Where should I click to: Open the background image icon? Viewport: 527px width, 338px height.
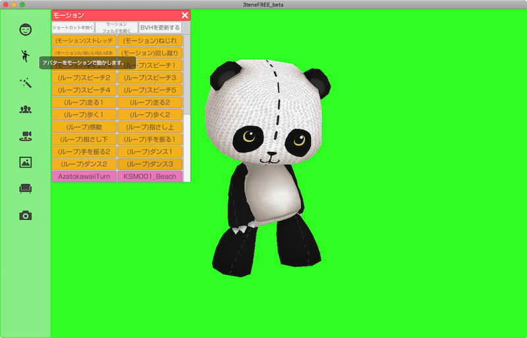pos(26,162)
